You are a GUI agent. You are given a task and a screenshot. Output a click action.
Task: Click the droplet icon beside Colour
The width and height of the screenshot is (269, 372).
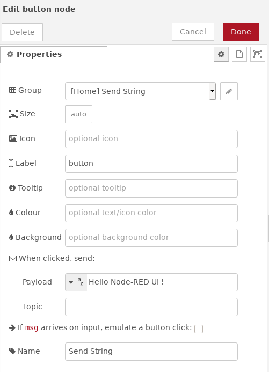(11, 213)
